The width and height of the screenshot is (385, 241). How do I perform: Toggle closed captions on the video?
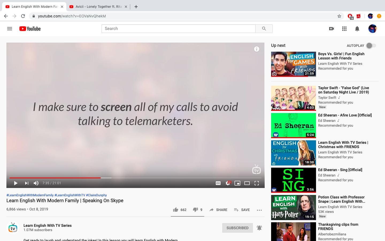(218, 183)
